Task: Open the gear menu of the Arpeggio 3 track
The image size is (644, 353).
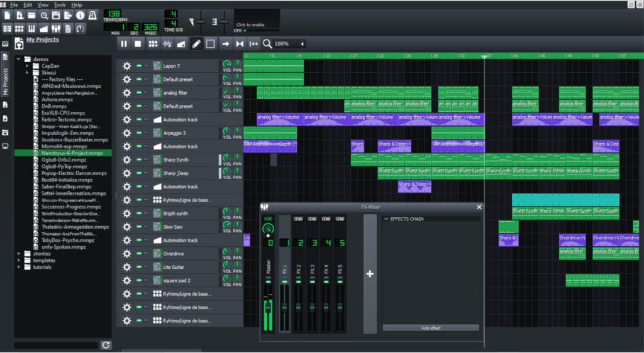Action: (127, 133)
